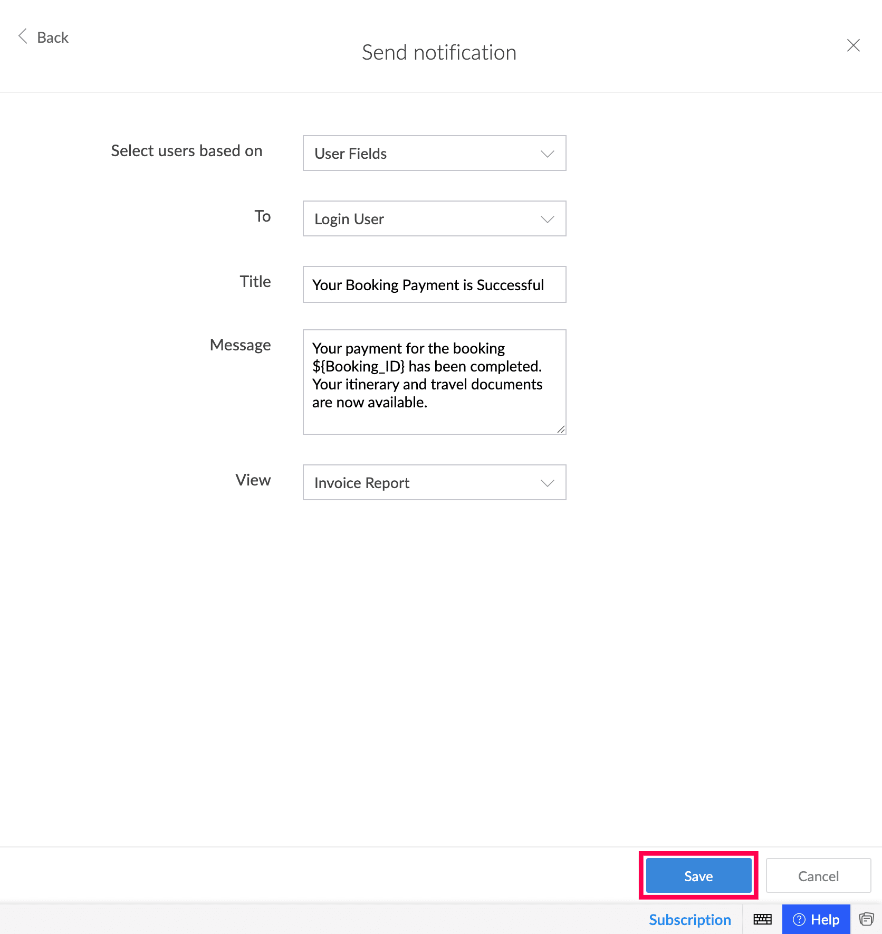Click the Message box resize handle
This screenshot has height=934, width=882.
(561, 429)
